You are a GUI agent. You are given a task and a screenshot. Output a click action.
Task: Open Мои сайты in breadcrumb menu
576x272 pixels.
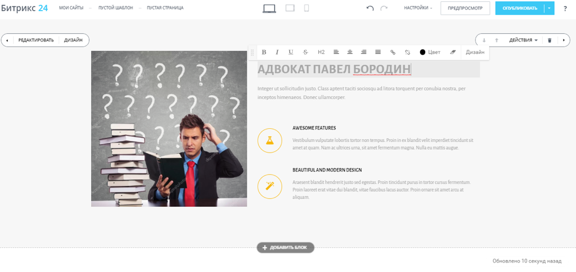click(71, 8)
